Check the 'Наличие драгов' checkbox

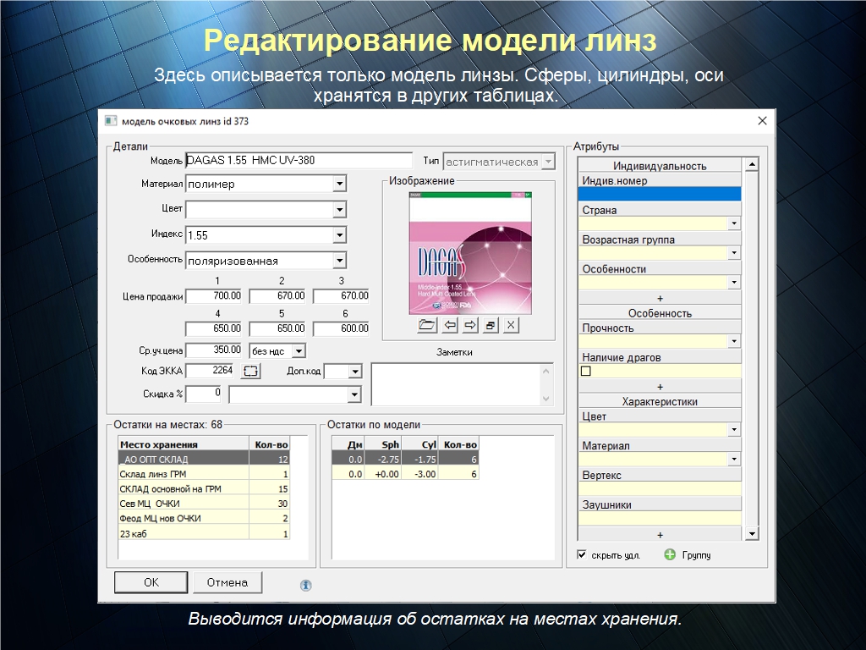coord(586,371)
